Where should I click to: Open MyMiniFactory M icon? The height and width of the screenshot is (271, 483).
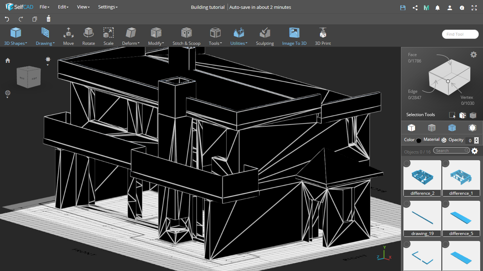[x=426, y=7]
